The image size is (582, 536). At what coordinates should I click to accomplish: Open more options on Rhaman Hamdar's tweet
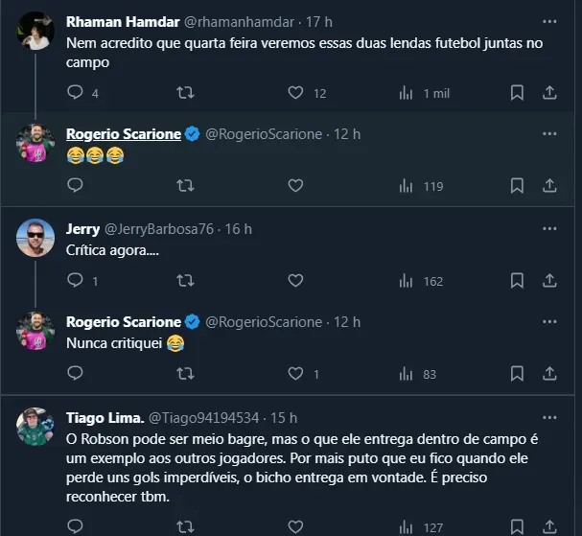[548, 21]
